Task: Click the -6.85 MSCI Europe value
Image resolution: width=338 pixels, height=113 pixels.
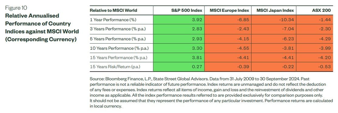Action: [243, 20]
